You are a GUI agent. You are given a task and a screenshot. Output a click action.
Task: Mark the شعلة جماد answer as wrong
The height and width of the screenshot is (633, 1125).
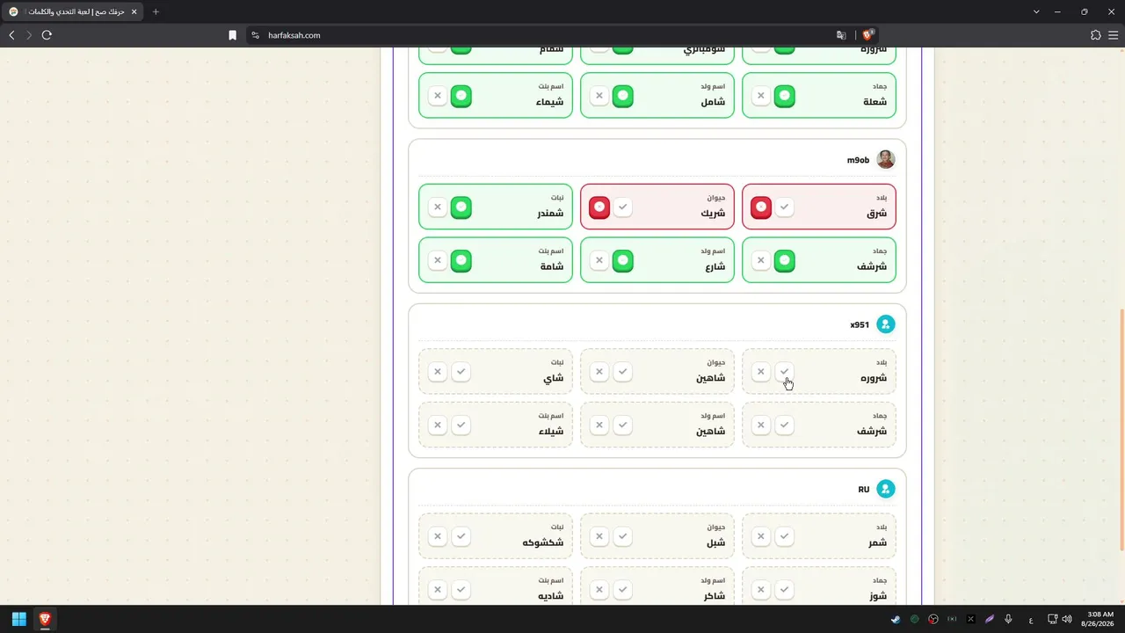[x=761, y=96]
